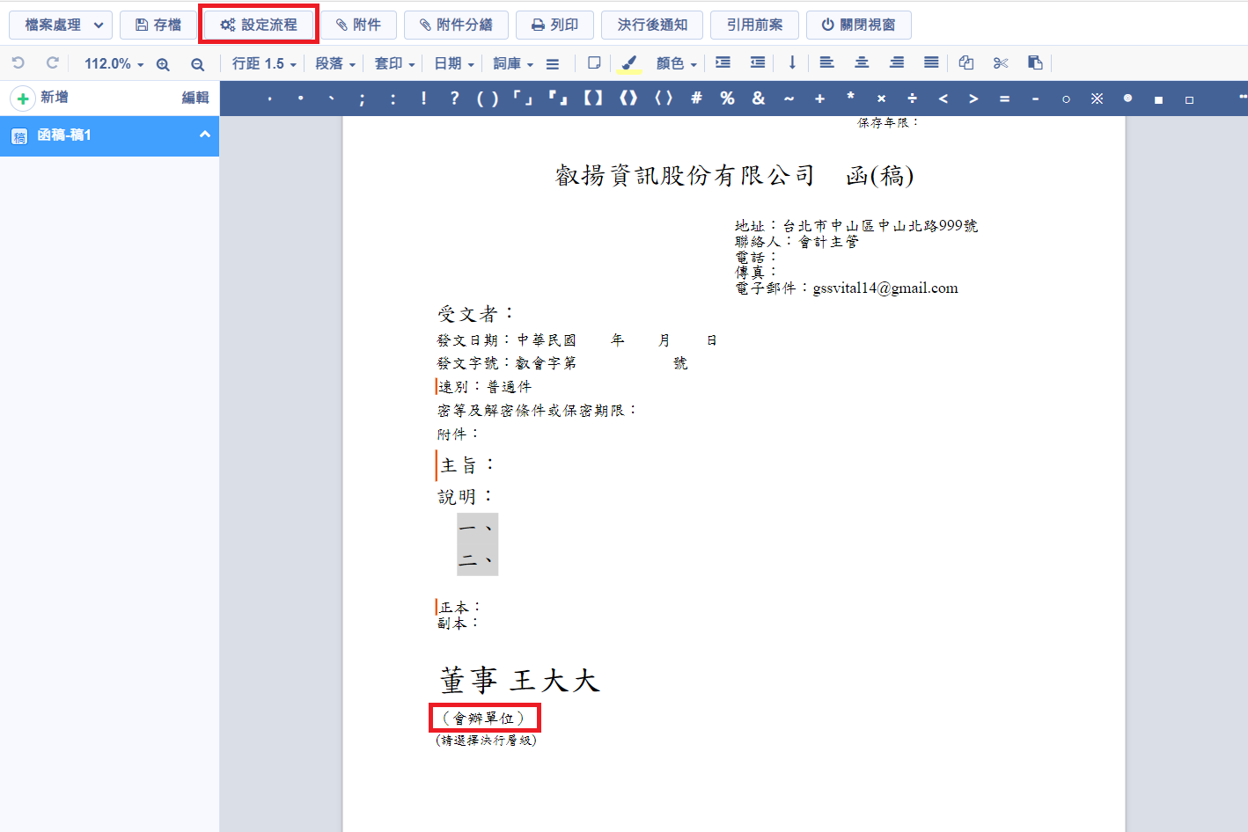Click the sticky note icon
1248x832 pixels.
594,63
